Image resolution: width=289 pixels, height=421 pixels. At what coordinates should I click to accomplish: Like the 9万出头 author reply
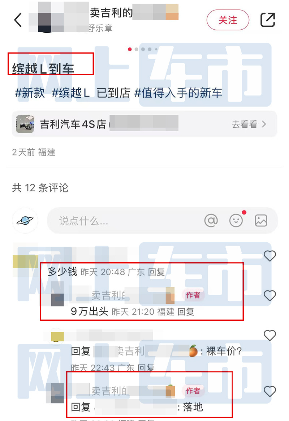point(270,295)
